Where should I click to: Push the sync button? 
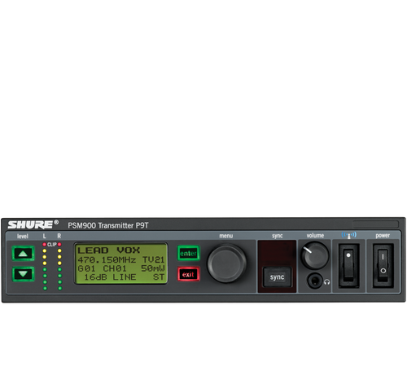tap(277, 277)
